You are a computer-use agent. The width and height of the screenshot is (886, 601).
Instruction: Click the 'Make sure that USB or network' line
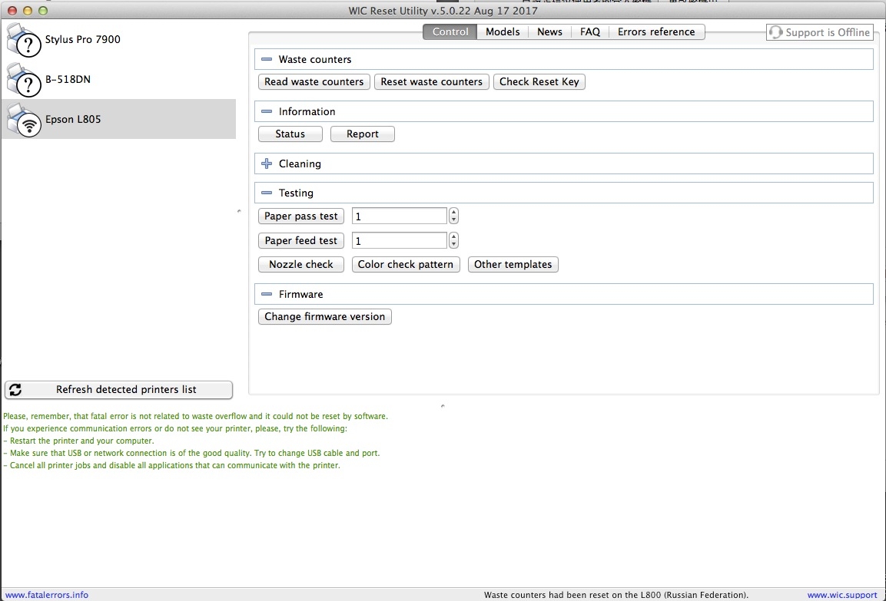click(191, 453)
